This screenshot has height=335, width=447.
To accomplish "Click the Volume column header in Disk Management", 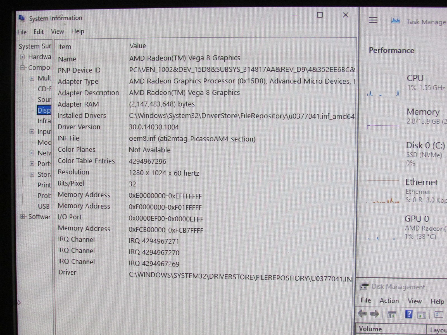I will point(370,329).
